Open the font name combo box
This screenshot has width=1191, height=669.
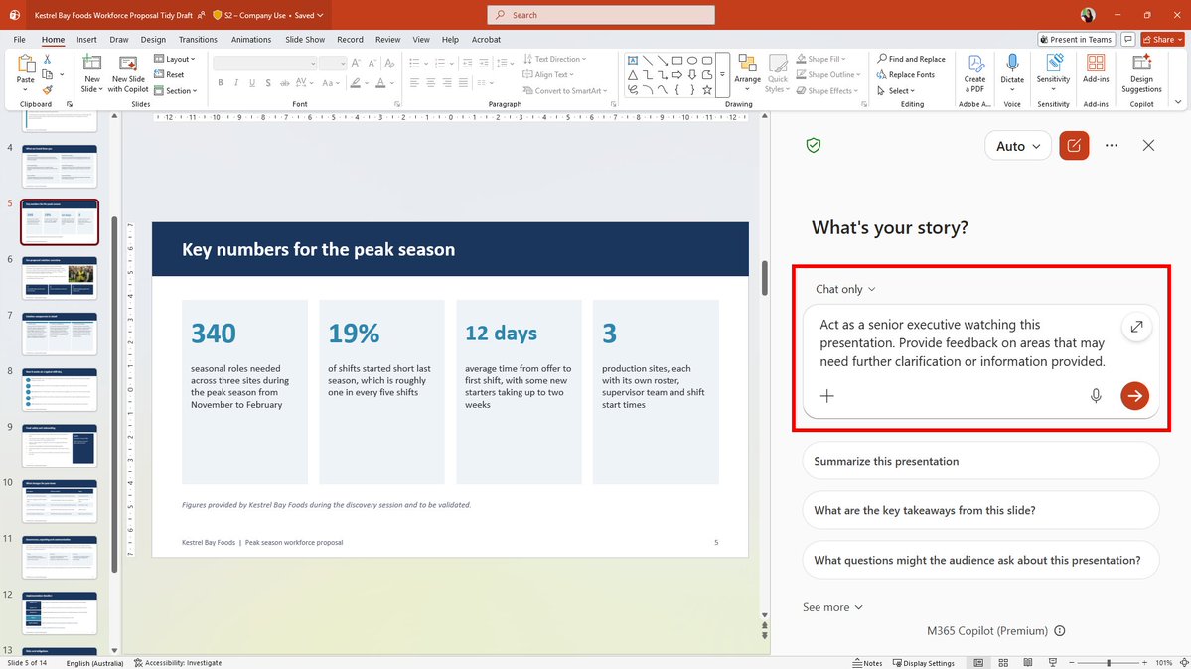264,63
